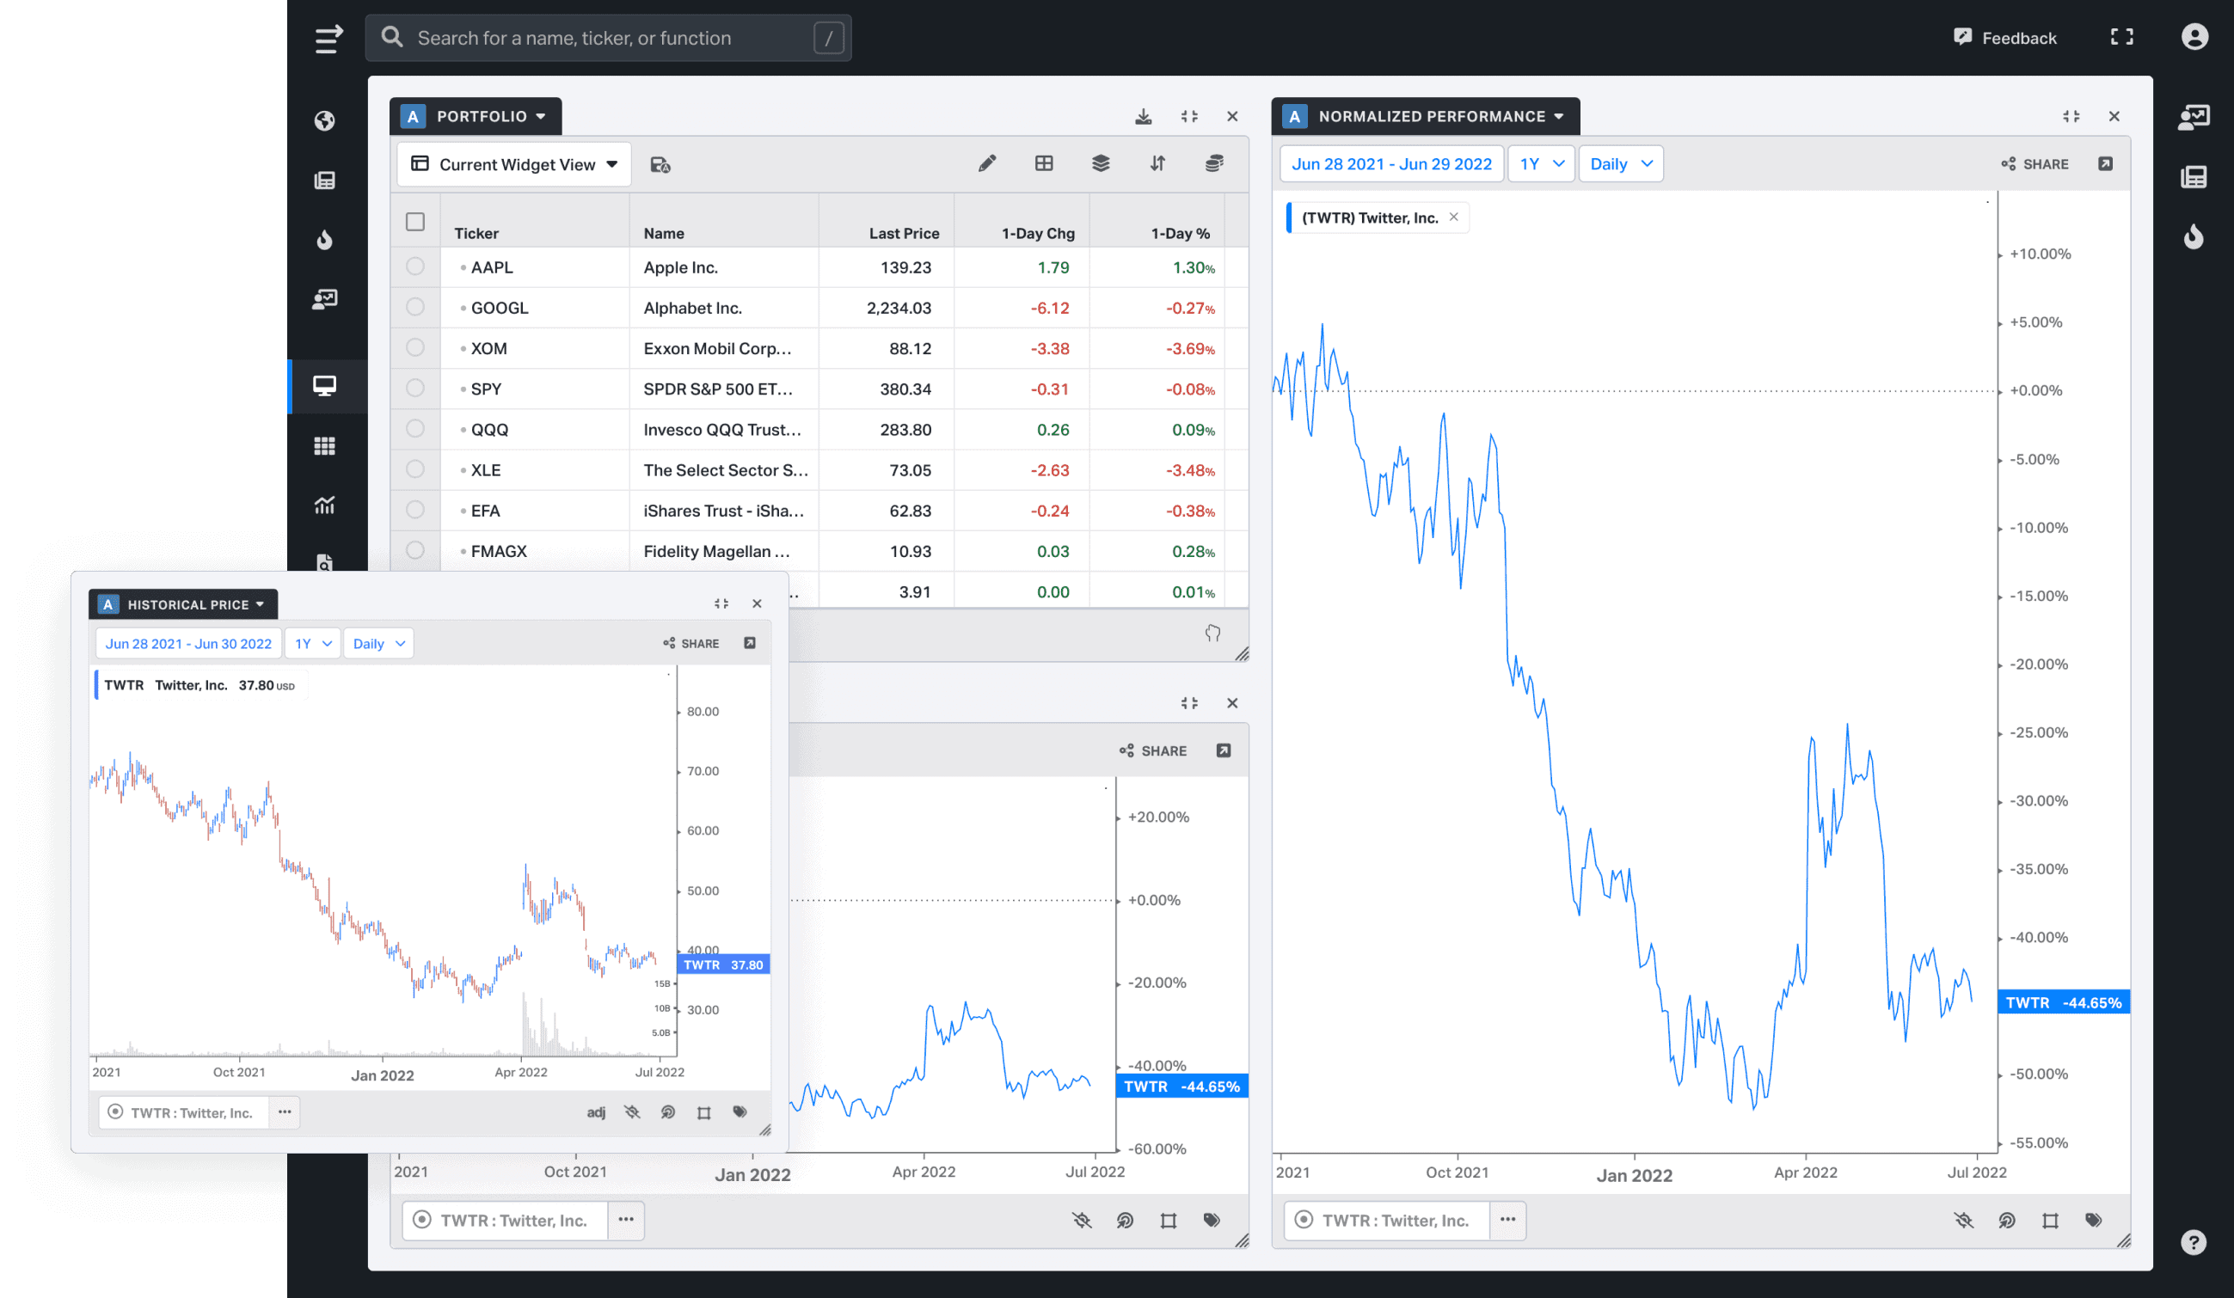The image size is (2234, 1298).
Task: Expand the Current Widget View dropdown
Action: [514, 165]
